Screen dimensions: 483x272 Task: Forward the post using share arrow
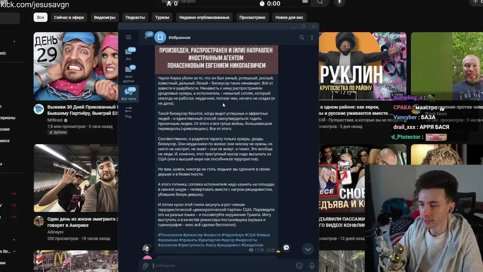pos(286,247)
